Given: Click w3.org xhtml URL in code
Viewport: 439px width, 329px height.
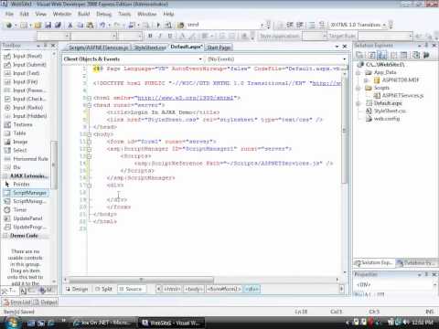Looking at the screenshot, I should coord(186,98).
